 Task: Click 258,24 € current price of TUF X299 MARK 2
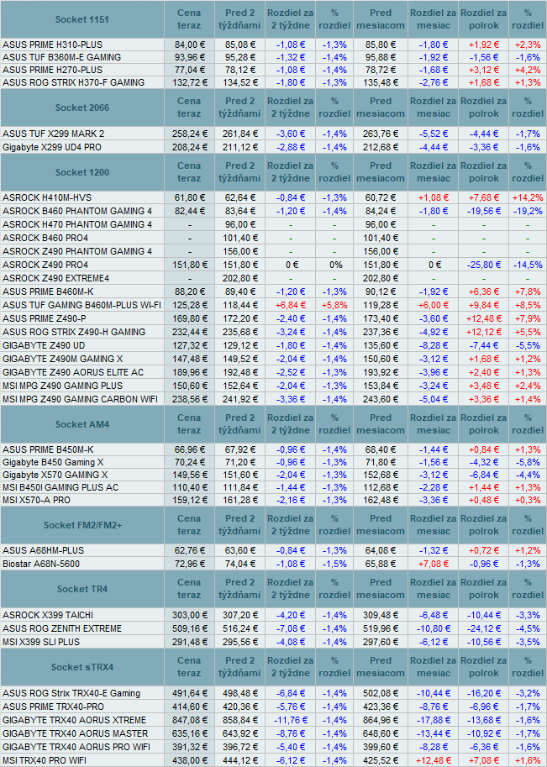click(189, 134)
